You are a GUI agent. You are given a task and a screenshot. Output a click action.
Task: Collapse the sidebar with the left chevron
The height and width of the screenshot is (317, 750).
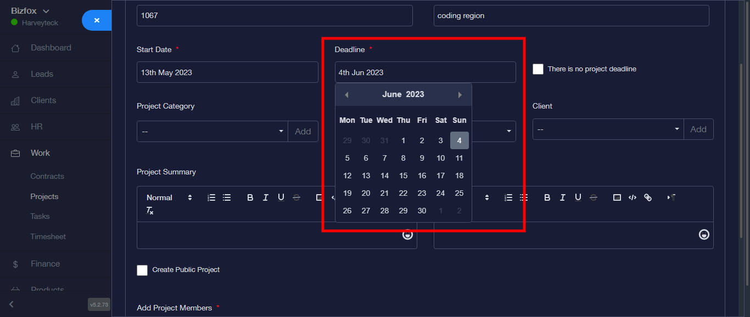(x=12, y=304)
